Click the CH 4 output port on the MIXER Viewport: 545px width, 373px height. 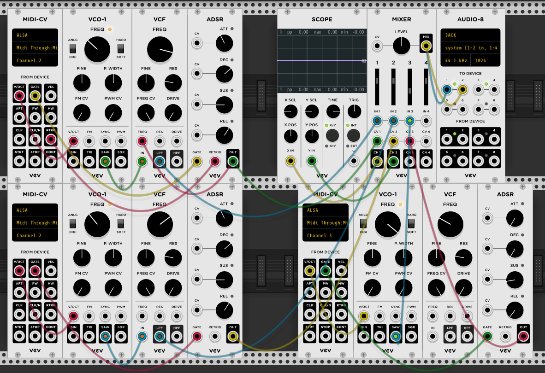[426, 162]
